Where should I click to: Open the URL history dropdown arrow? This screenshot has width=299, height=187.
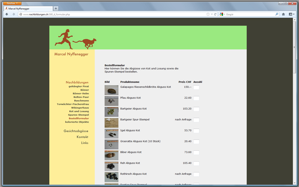coord(212,14)
